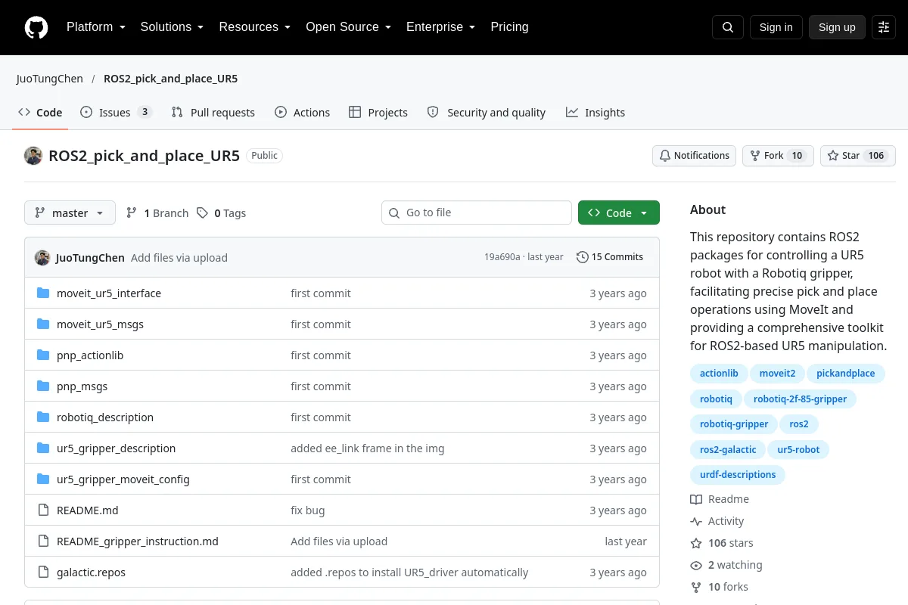Open the 'fix bug' commit message
This screenshot has width=908, height=605.
coord(308,510)
